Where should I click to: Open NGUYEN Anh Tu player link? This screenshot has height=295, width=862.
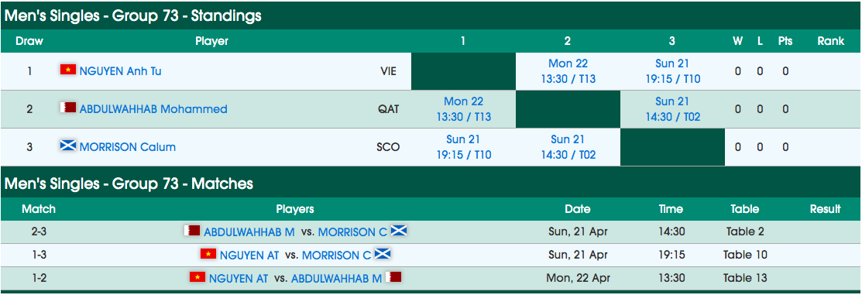pos(120,71)
